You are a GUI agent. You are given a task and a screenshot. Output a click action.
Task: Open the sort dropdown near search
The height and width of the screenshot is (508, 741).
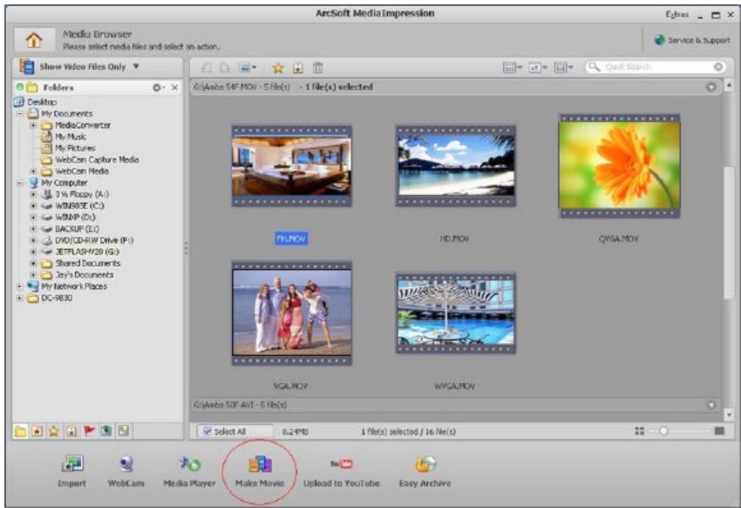click(537, 68)
